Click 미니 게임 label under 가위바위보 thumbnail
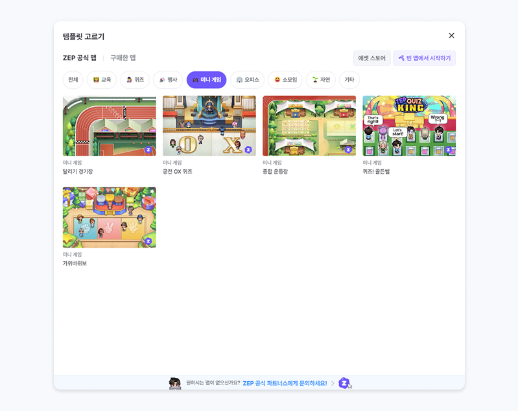 click(x=73, y=254)
